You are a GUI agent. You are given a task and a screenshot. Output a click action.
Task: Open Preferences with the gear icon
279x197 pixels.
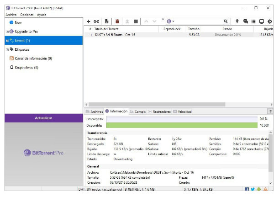[269, 21]
